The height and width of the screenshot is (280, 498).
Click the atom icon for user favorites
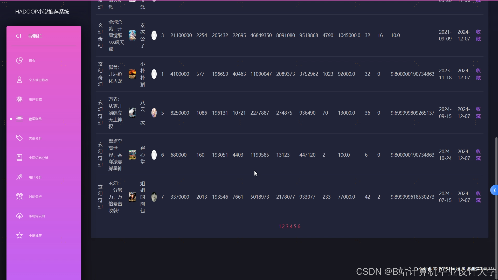(19, 99)
